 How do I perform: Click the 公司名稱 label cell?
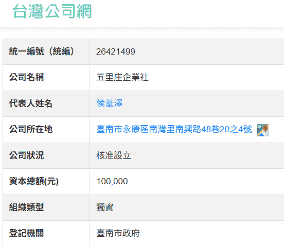point(46,78)
